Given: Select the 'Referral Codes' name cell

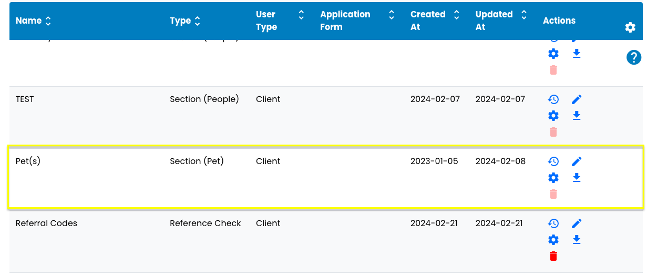Looking at the screenshot, I should [46, 223].
